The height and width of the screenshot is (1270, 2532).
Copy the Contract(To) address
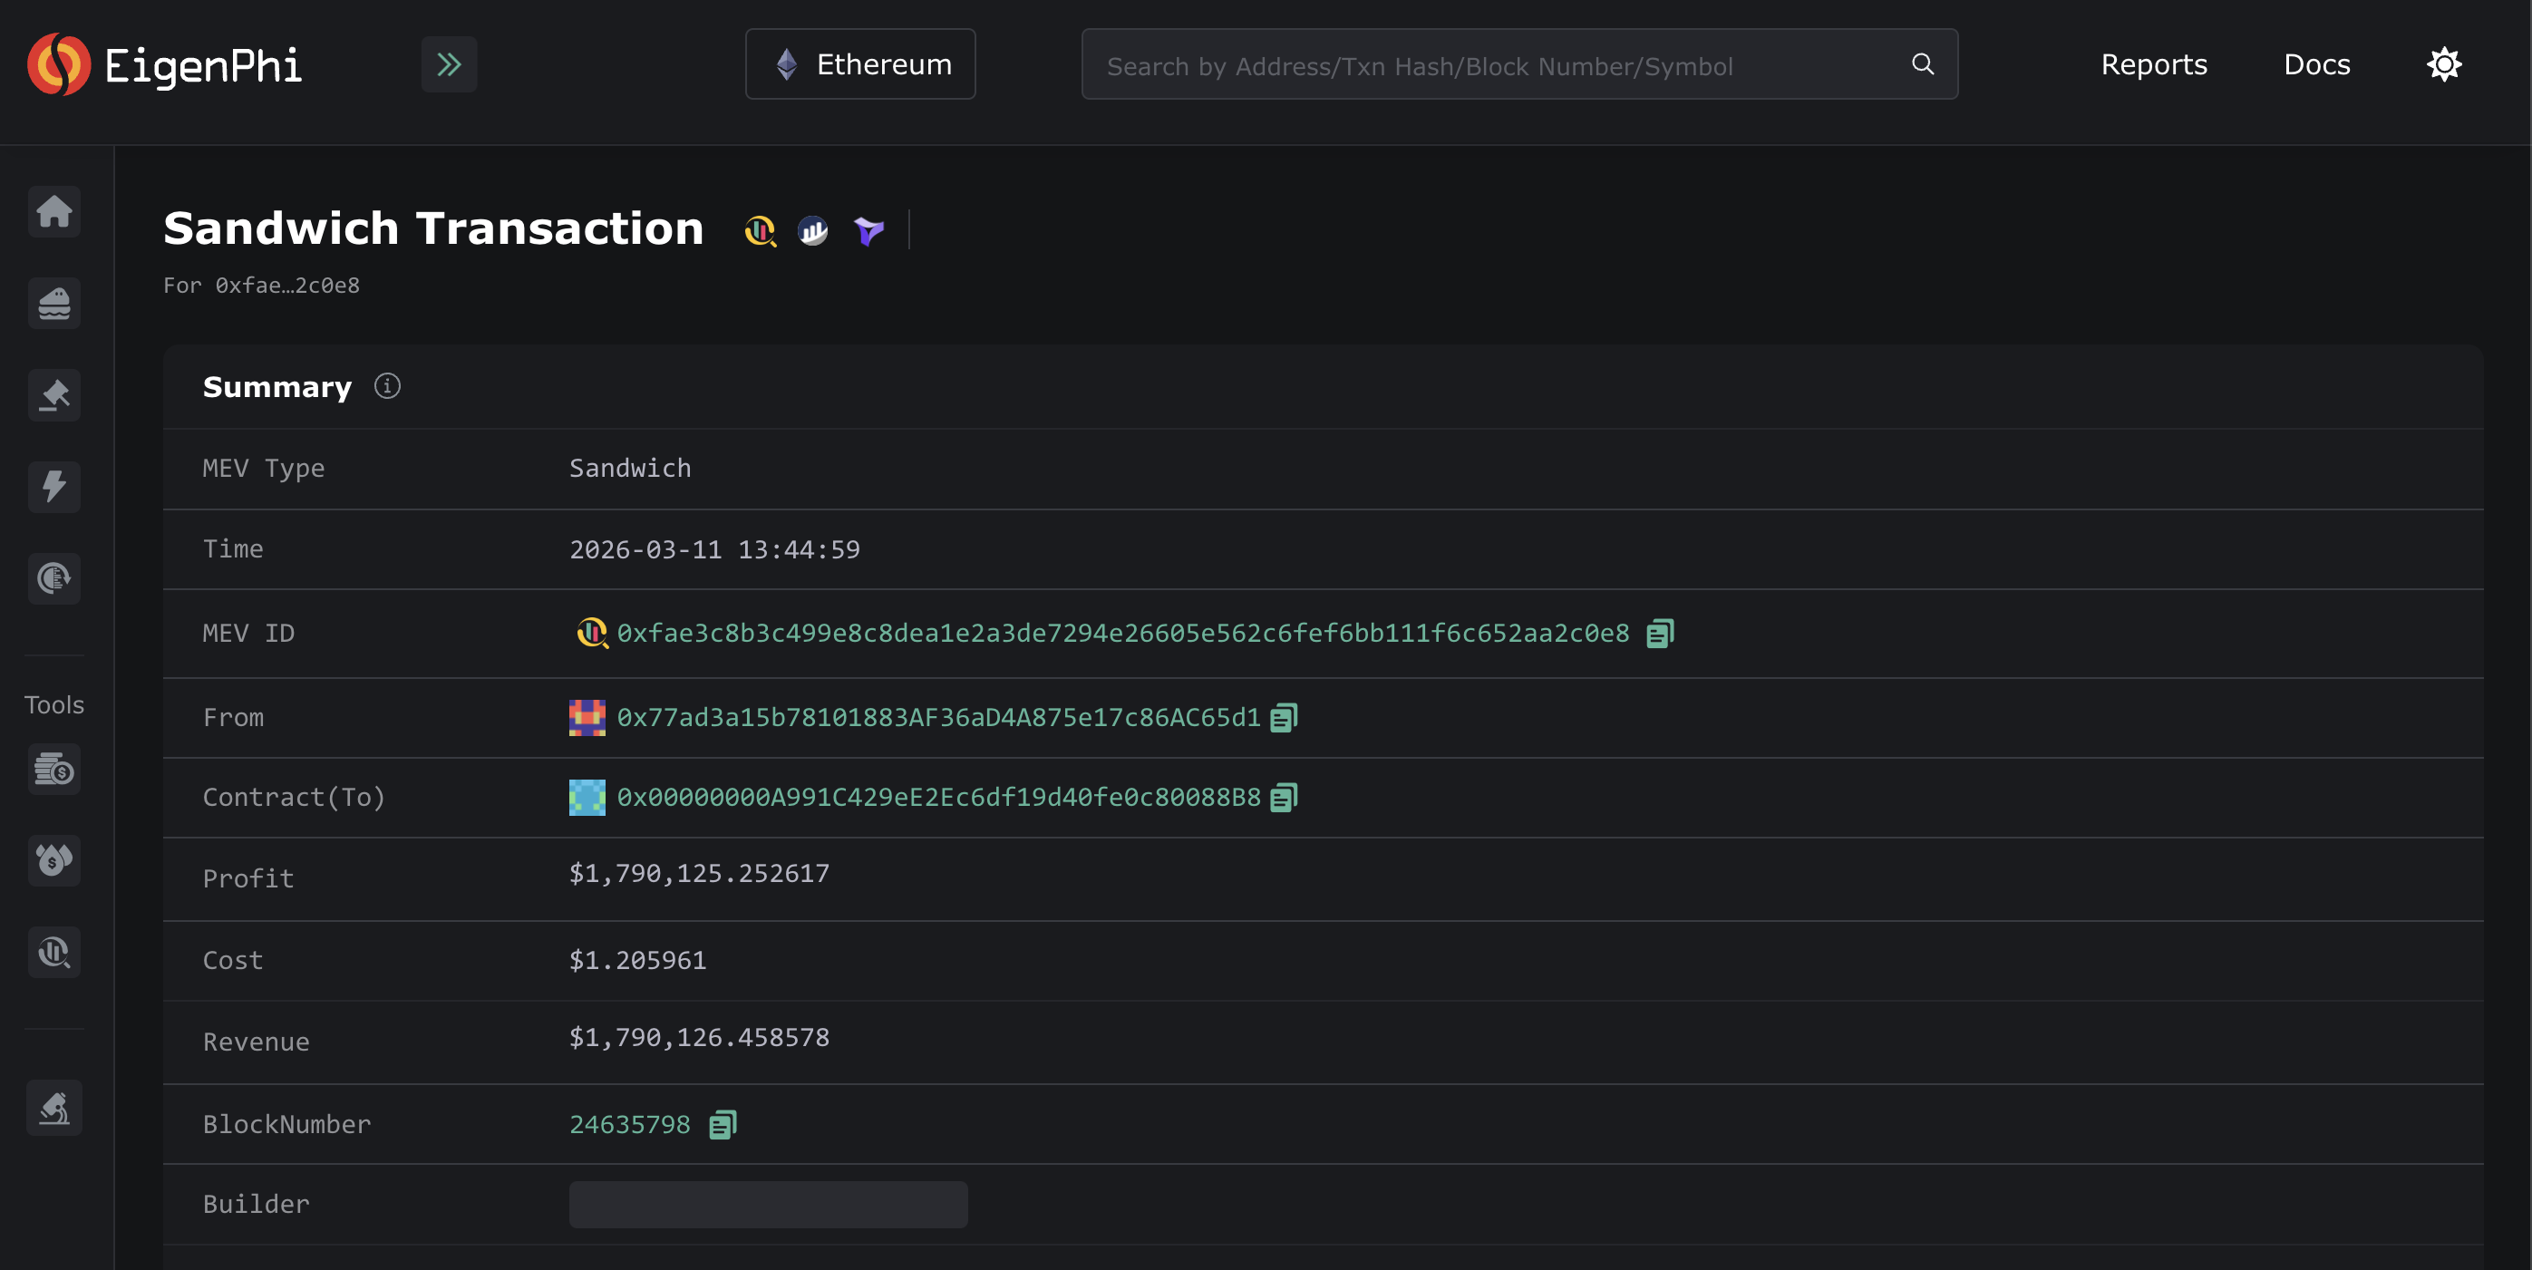1284,797
